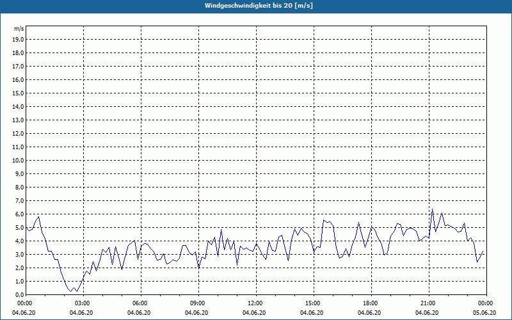This screenshot has width=512, height=320.
Task: Select the "11,0" y-axis value
Action: coord(19,147)
